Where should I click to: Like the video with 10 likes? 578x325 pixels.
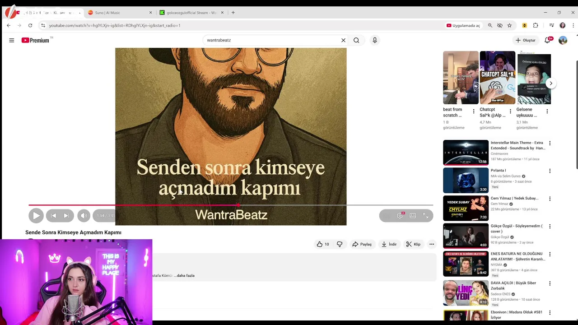tap(323, 244)
